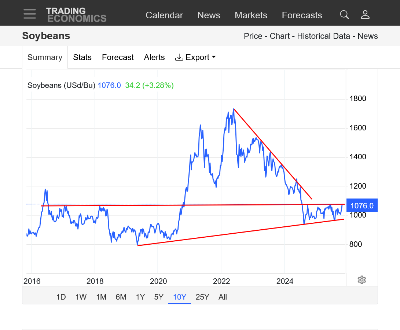Show All historical data range
The height and width of the screenshot is (330, 400).
(223, 297)
